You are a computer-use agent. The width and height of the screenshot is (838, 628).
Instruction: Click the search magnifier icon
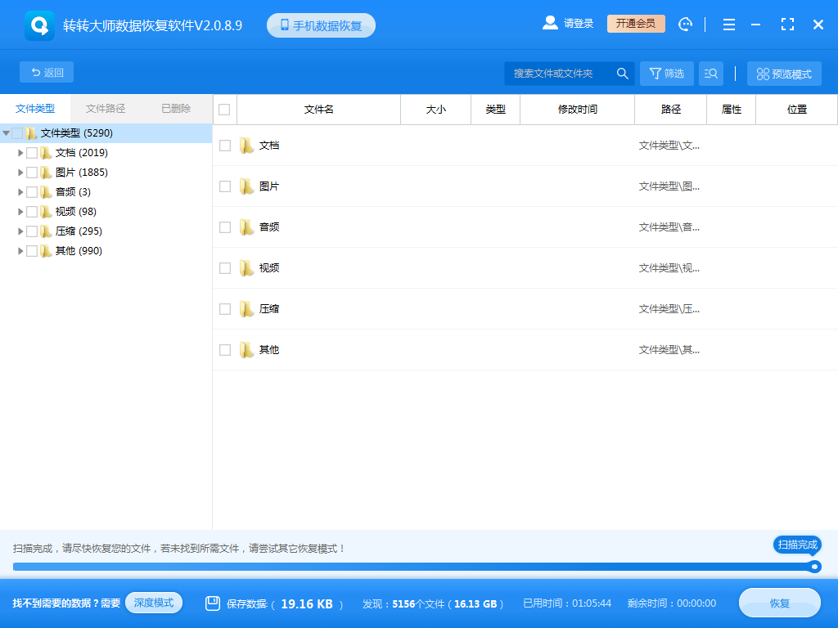[x=622, y=73]
